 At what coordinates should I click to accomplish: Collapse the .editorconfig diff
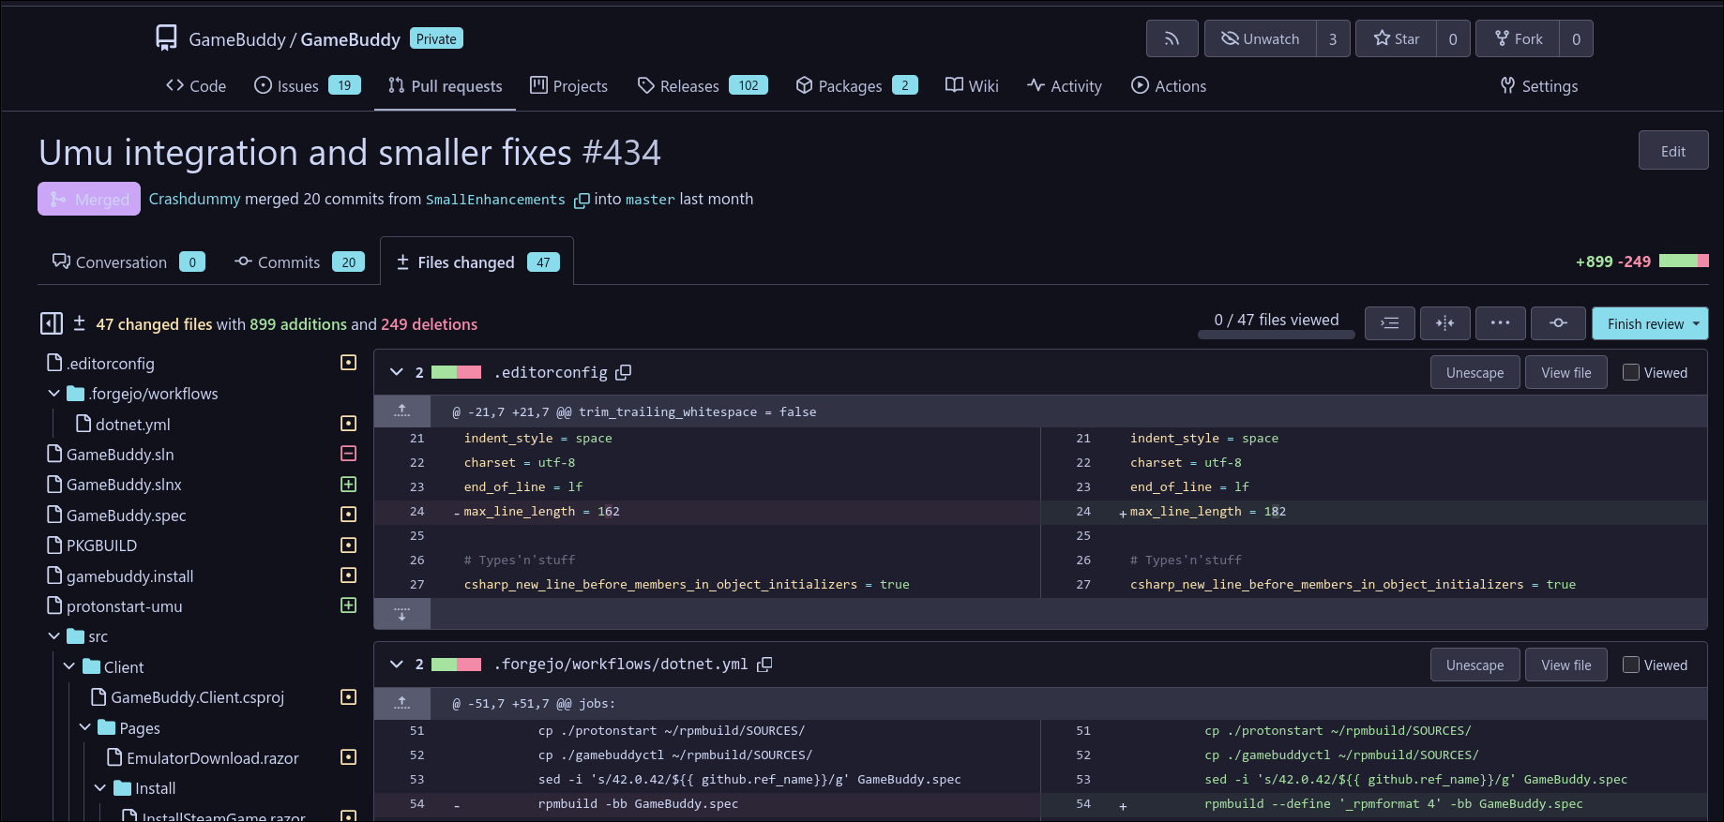point(397,372)
